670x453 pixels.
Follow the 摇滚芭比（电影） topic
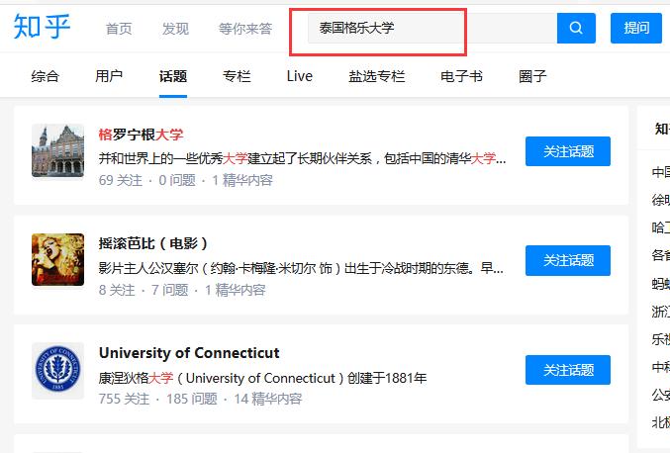(x=568, y=260)
